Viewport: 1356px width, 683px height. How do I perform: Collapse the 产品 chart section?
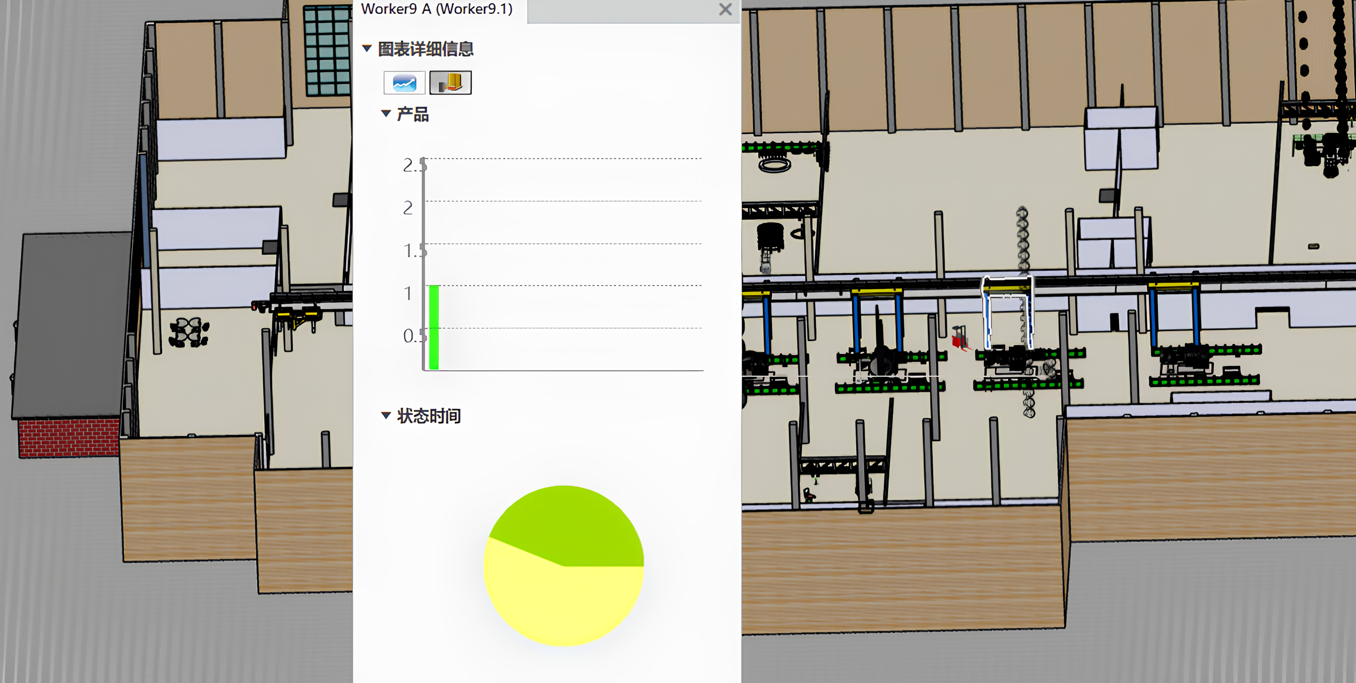386,113
